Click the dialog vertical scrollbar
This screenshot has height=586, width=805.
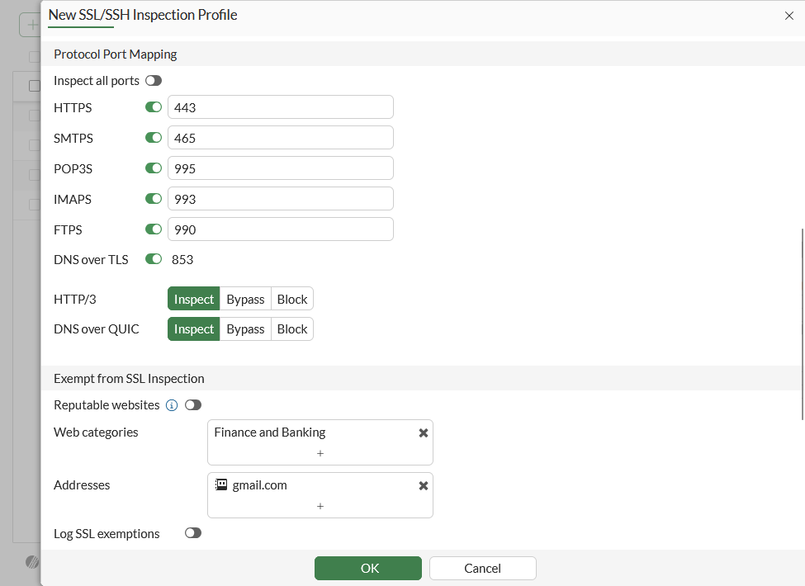point(802,322)
